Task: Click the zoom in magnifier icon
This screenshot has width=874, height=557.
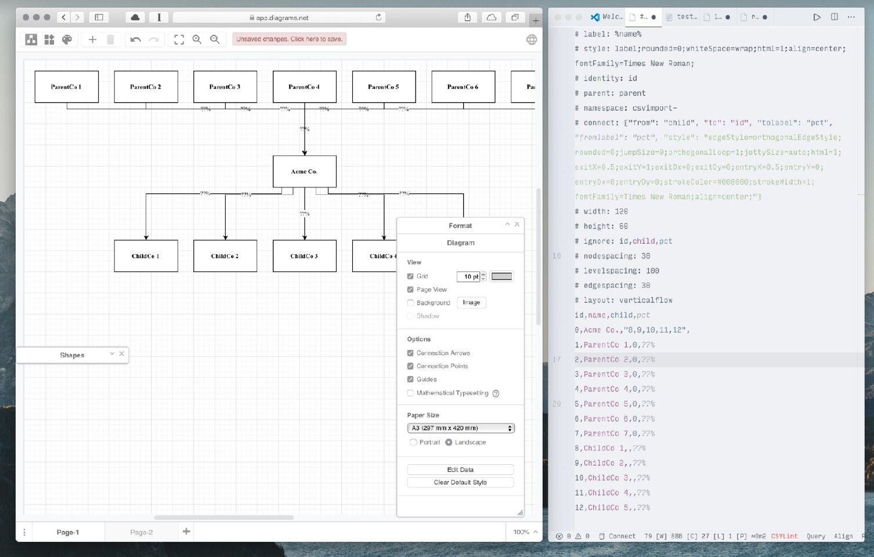Action: pos(197,39)
